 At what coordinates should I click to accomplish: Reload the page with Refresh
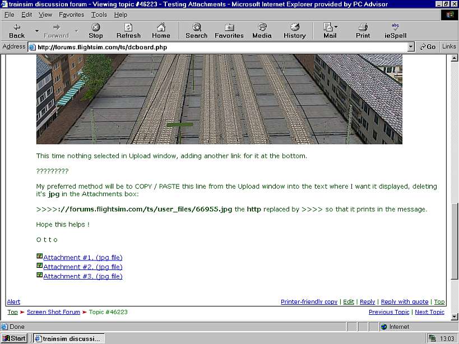(128, 31)
